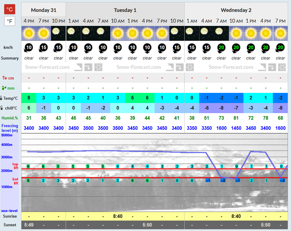Image resolution: width=291 pixels, height=231 pixels.
Task: Click snowflake icon beside first Snow-Forecast.com watermark
Action: (x=98, y=67)
